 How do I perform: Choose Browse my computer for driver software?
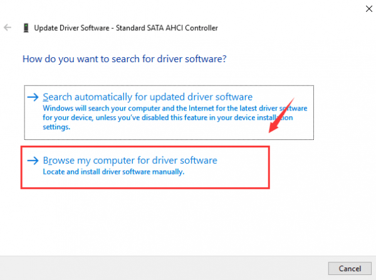tap(130, 161)
